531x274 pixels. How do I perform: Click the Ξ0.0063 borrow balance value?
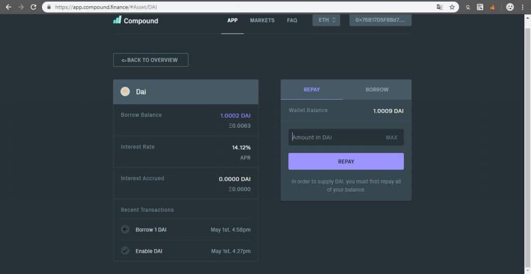(240, 126)
